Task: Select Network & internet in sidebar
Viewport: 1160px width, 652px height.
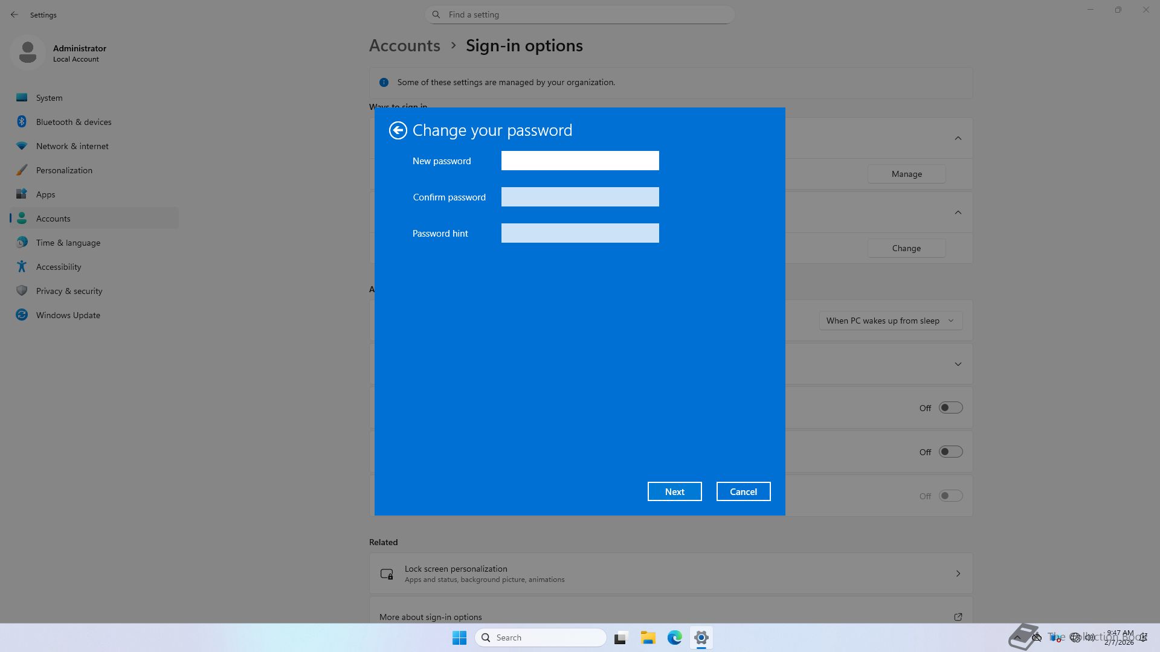Action: 72,146
